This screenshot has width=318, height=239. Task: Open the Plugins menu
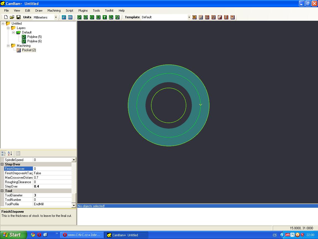pos(83,11)
